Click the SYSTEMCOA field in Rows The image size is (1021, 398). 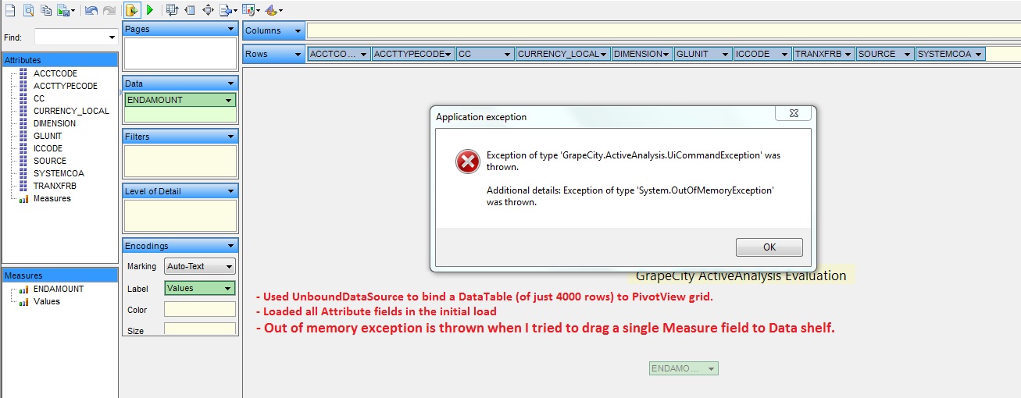click(951, 54)
